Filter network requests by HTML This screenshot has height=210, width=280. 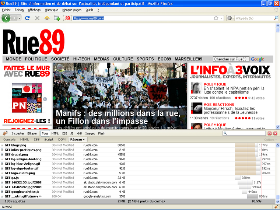coord(55,133)
